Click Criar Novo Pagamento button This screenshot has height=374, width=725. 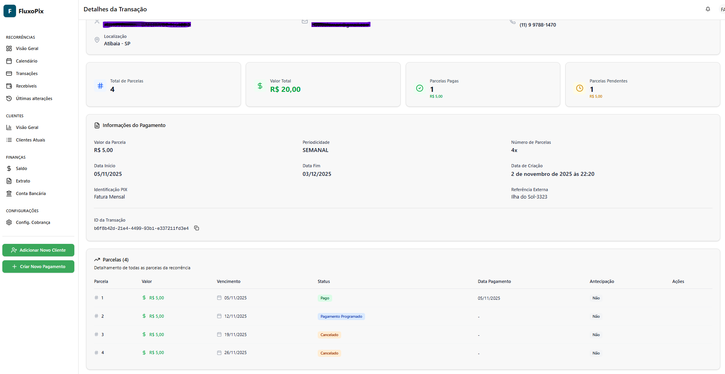(x=38, y=267)
